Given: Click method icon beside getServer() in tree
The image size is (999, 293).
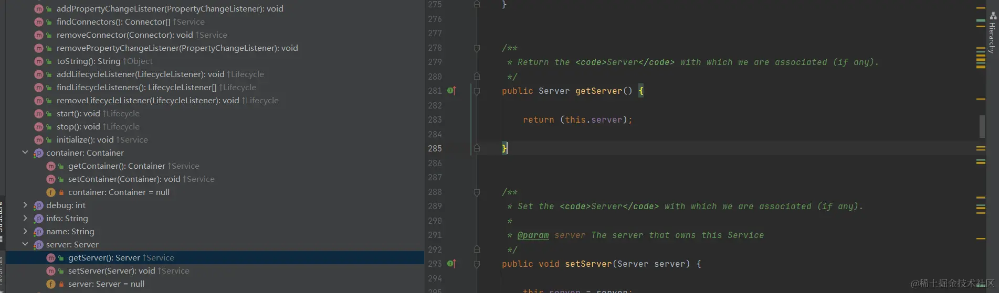Looking at the screenshot, I should click(51, 258).
